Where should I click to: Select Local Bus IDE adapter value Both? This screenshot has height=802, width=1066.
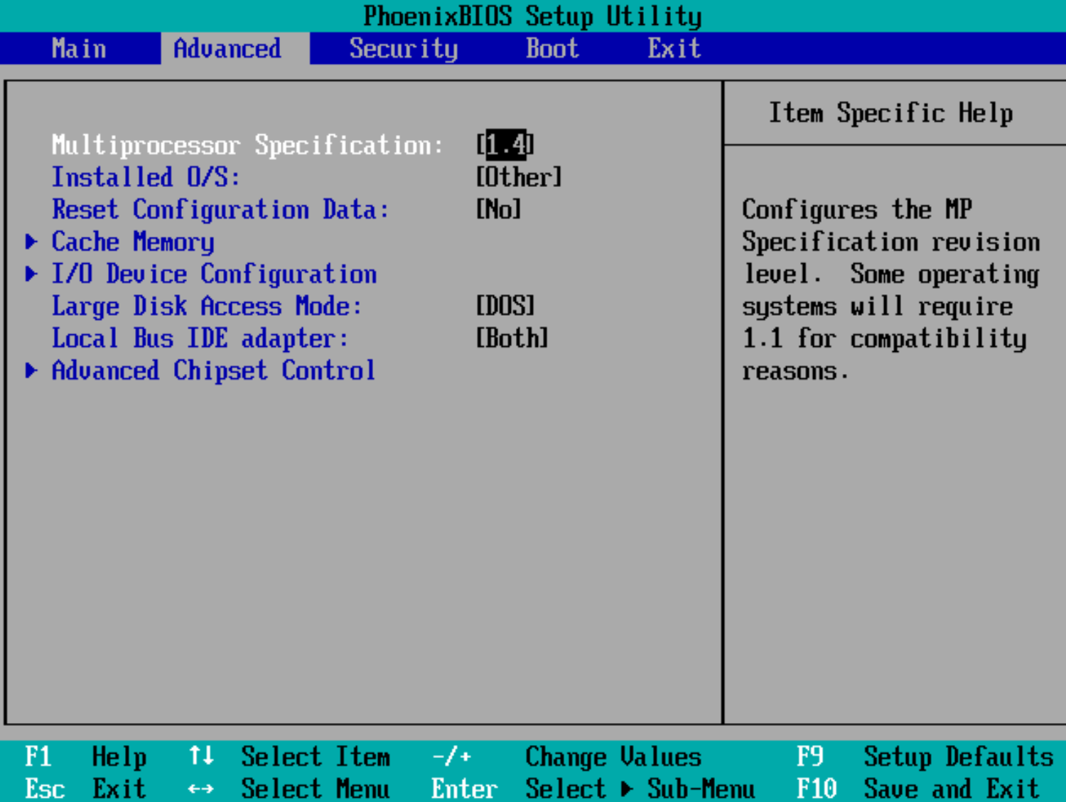point(512,338)
